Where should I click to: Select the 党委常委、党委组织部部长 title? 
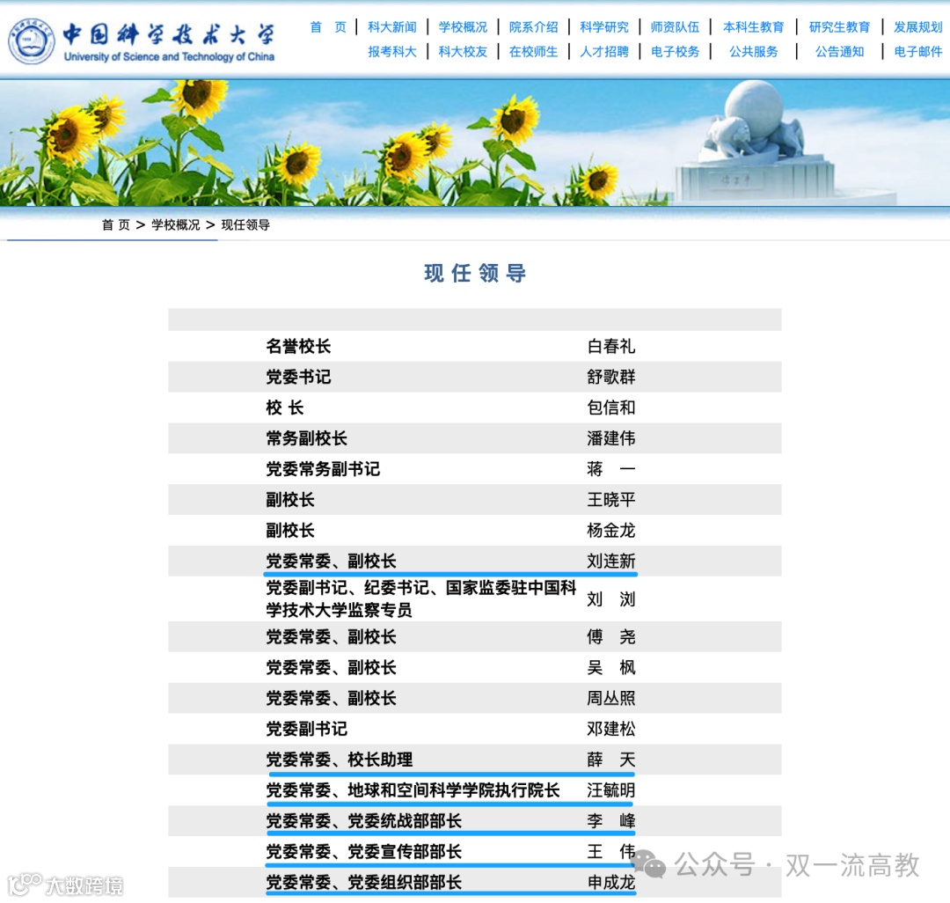pyautogui.click(x=363, y=883)
